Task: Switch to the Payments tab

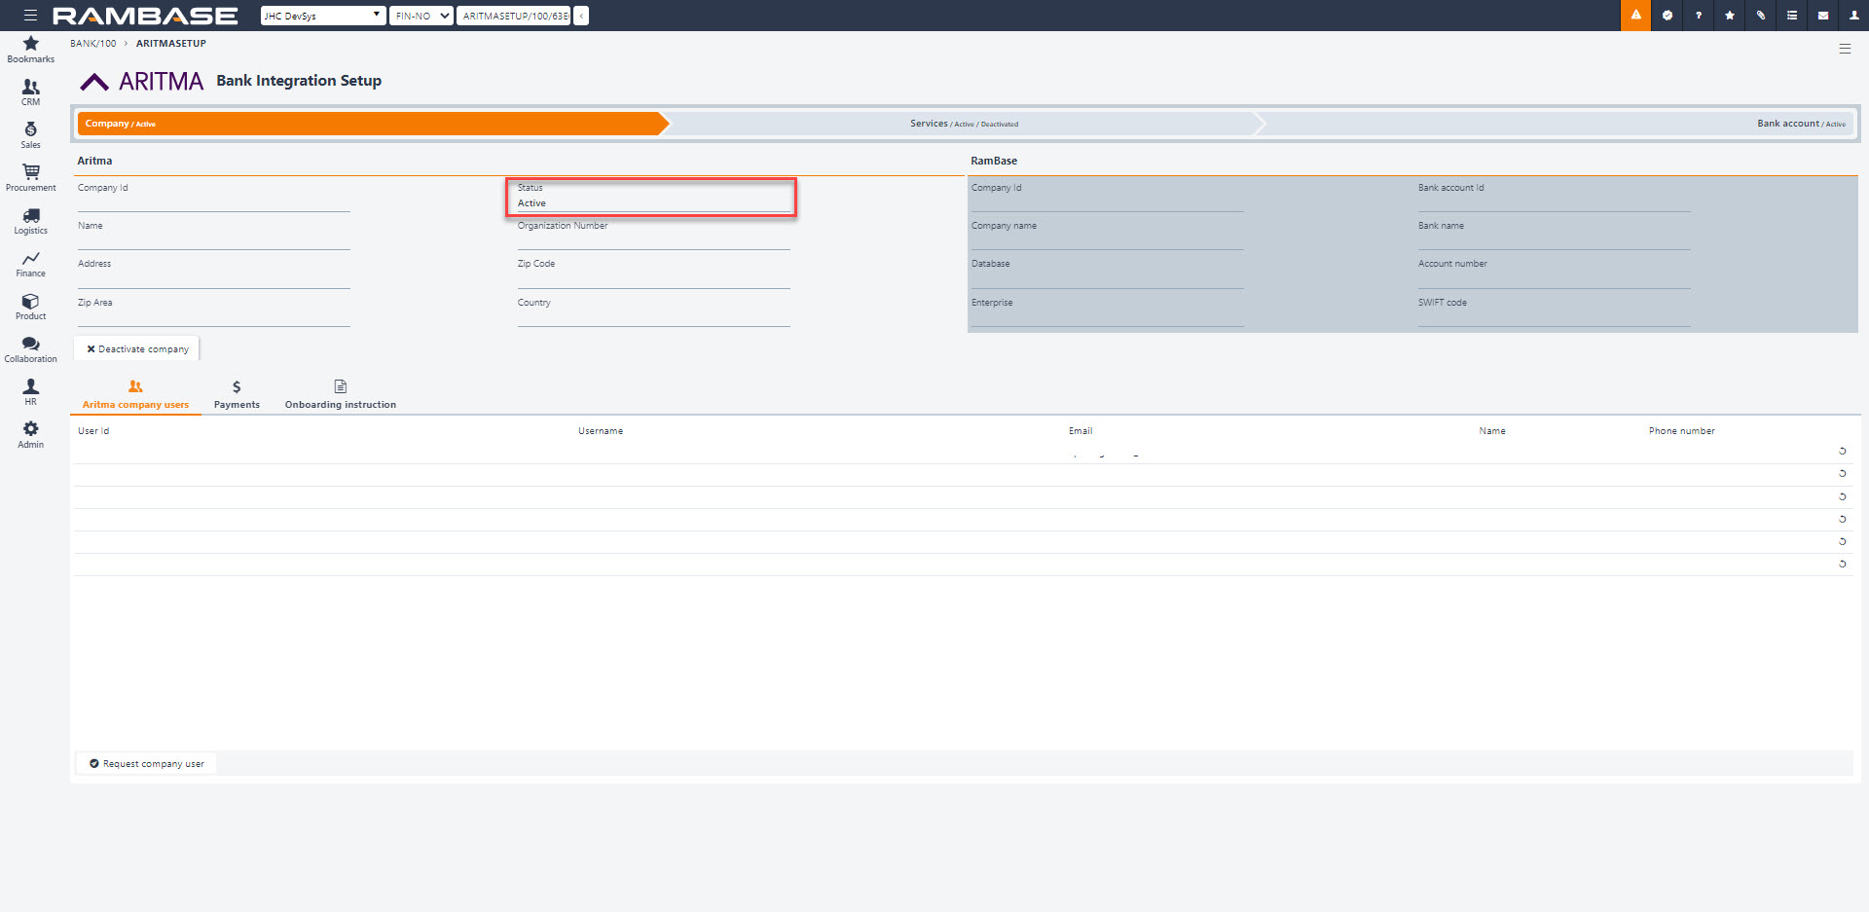Action: [237, 395]
